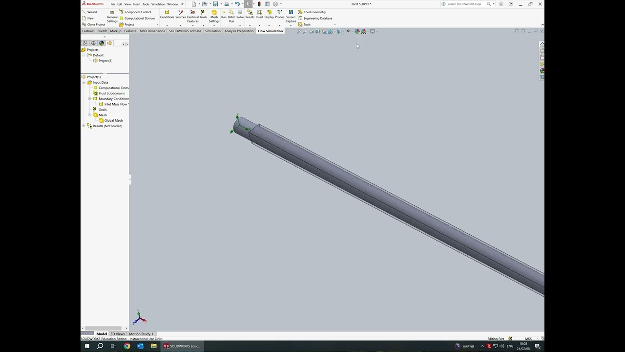625x352 pixels.
Task: Switch to the 3D Views tab
Action: [x=118, y=334]
